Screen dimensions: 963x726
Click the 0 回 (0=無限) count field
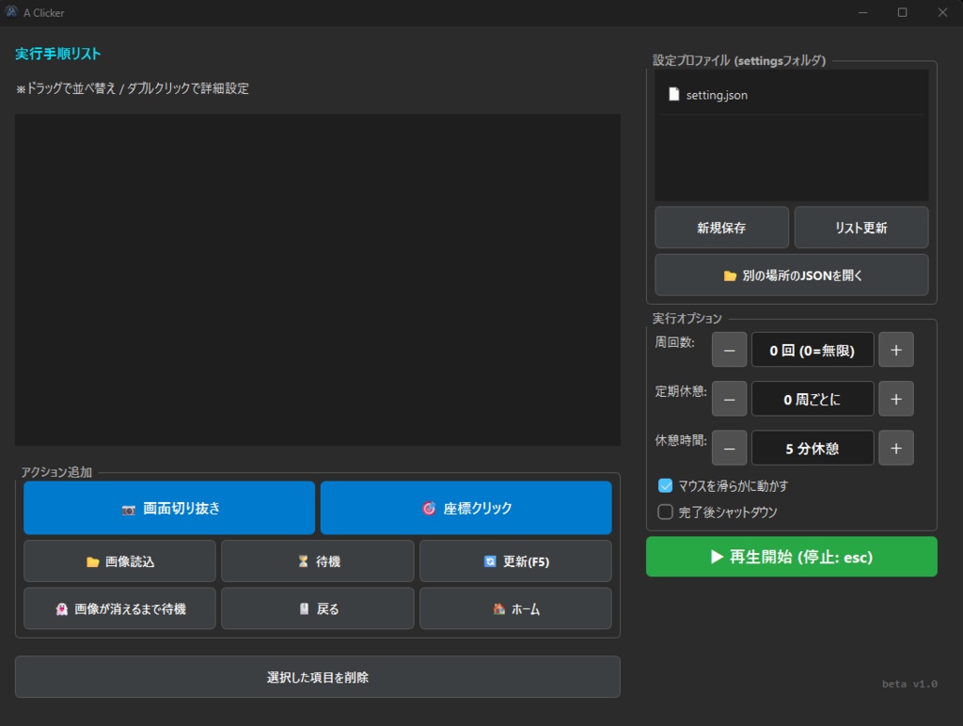click(813, 349)
